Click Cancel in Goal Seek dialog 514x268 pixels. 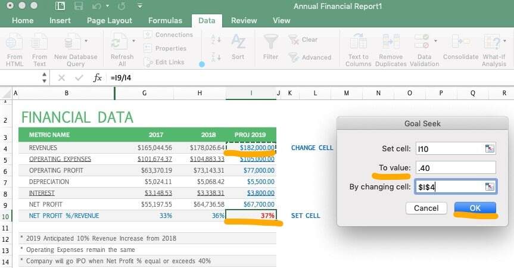coord(426,208)
